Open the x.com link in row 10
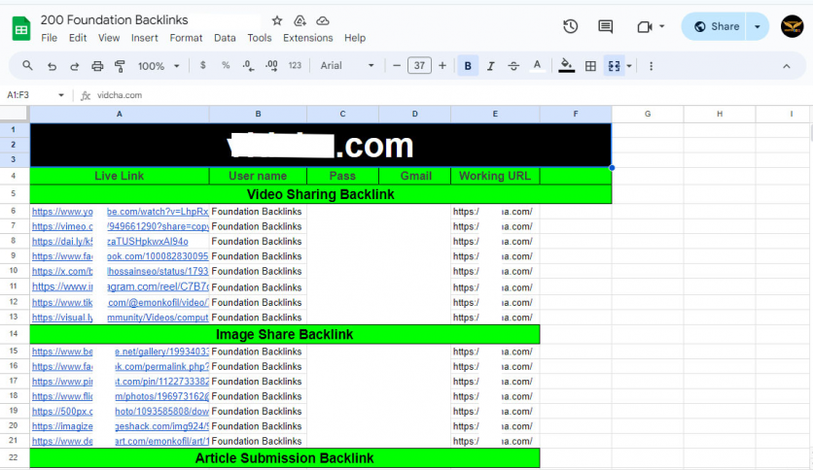 point(121,271)
